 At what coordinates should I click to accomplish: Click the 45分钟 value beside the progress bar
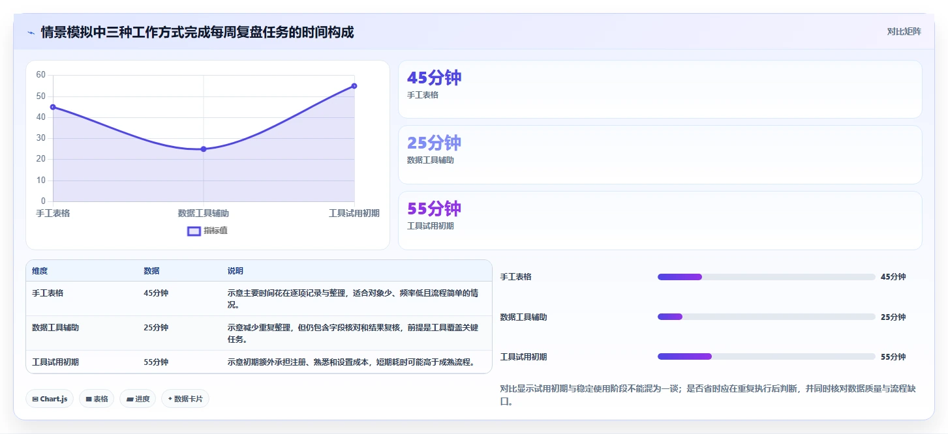(x=893, y=277)
